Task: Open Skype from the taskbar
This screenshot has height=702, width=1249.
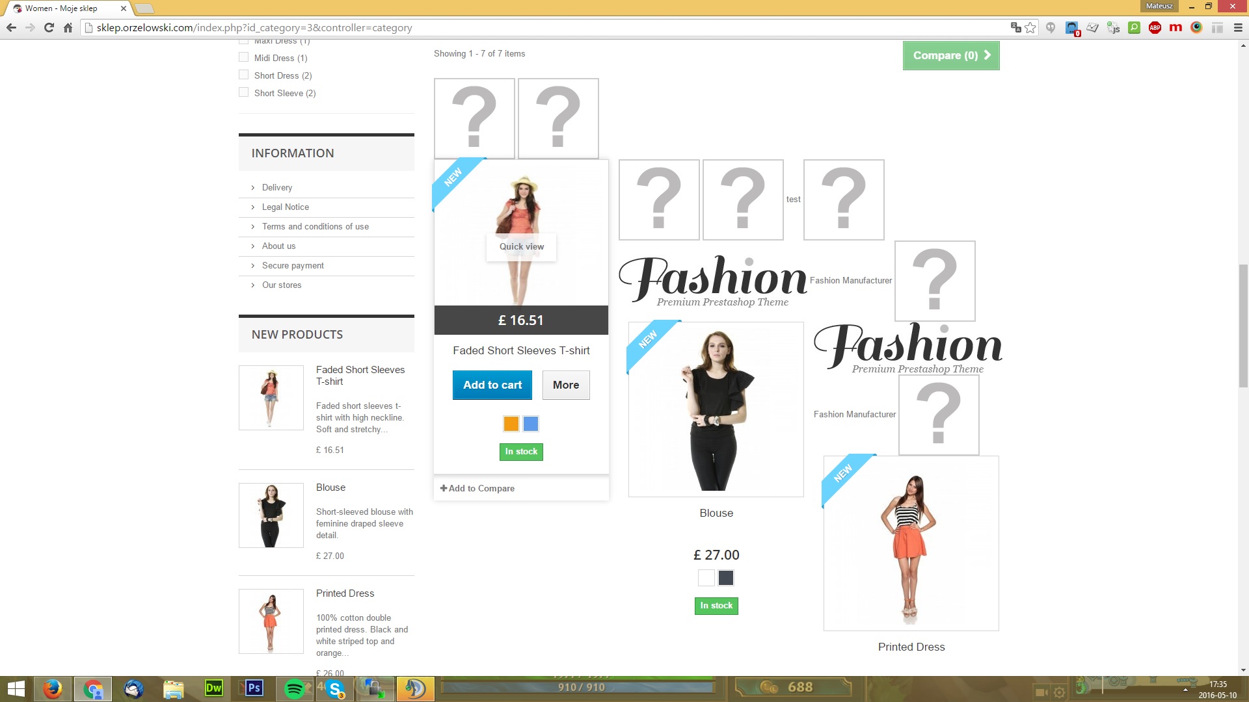Action: [335, 688]
